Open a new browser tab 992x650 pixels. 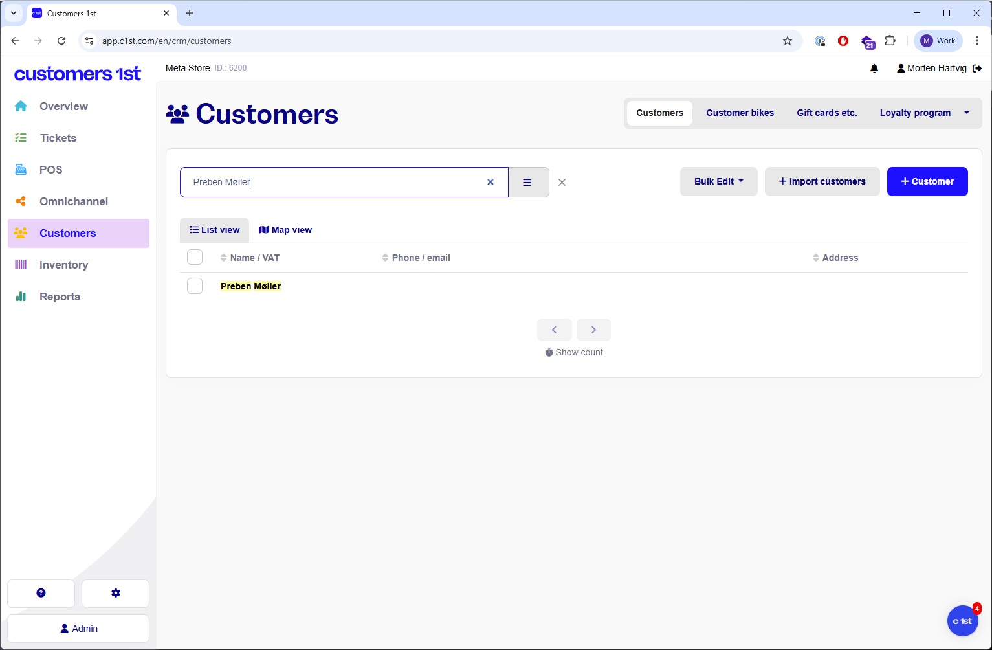(x=190, y=13)
